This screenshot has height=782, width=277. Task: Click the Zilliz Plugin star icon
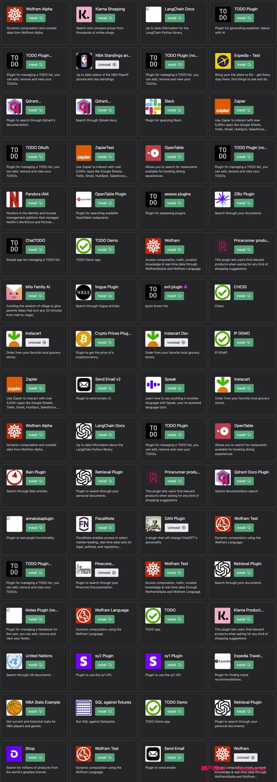(222, 199)
